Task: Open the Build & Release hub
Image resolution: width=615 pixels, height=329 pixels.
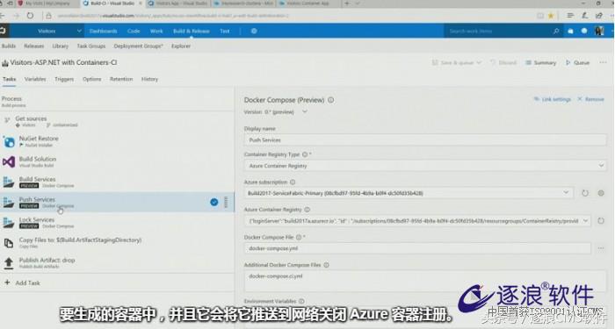Action: (x=191, y=31)
